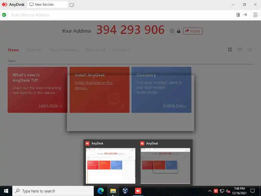Select the first AnyDesk taskbar preview thumbnail
Image resolution: width=261 pixels, height=196 pixels.
pos(111,166)
